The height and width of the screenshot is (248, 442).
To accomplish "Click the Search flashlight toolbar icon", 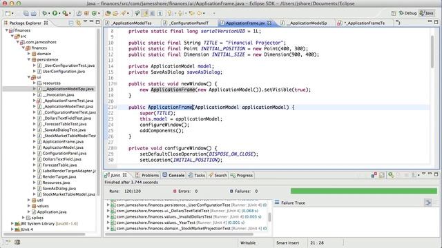I will 123,13.
